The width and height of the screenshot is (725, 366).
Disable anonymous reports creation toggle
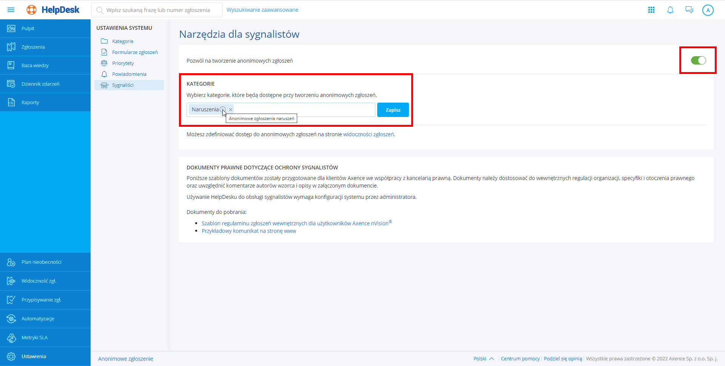click(698, 60)
